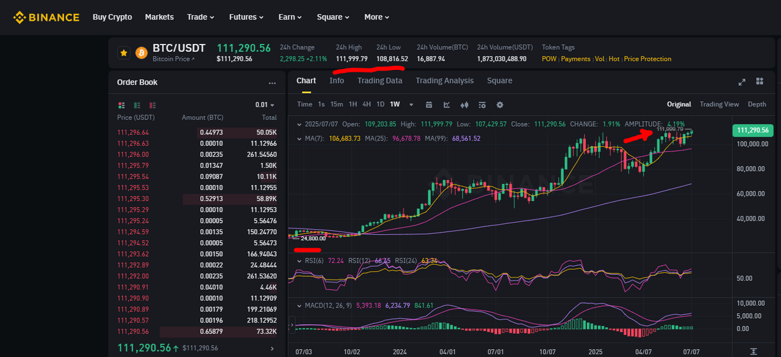Open the Trading Data tab
Image resolution: width=781 pixels, height=357 pixels.
tap(380, 81)
